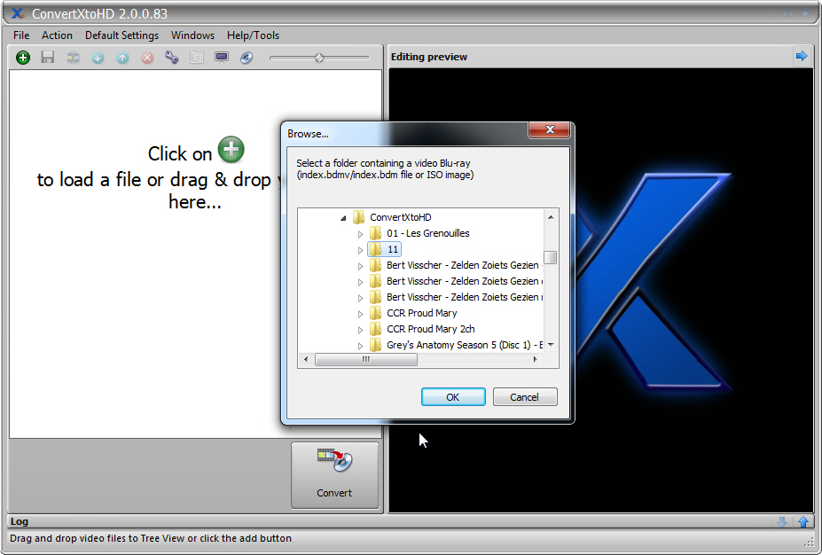
Task: Click the grid layout toolbar icon
Action: (x=197, y=58)
